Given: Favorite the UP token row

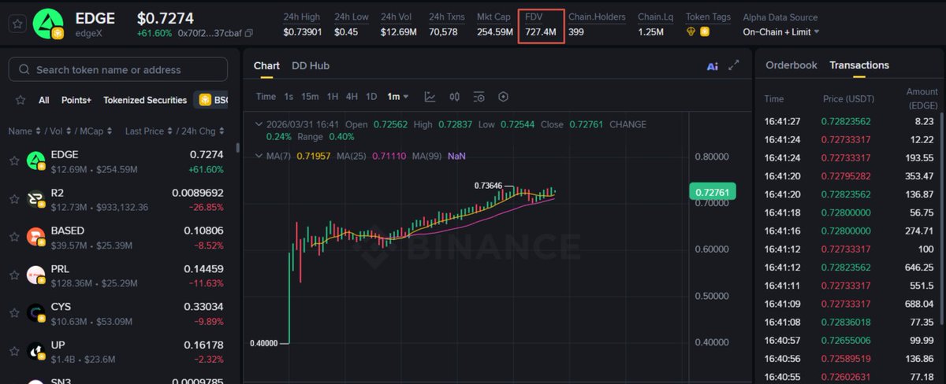Looking at the screenshot, I should pyautogui.click(x=14, y=352).
